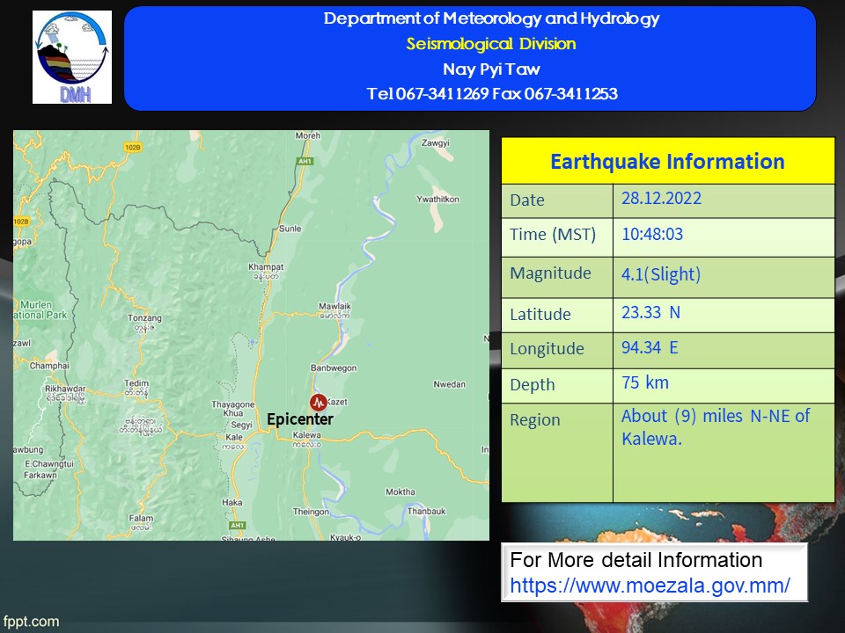Click the Champhai label on the map
845x633 pixels.
pyautogui.click(x=49, y=366)
